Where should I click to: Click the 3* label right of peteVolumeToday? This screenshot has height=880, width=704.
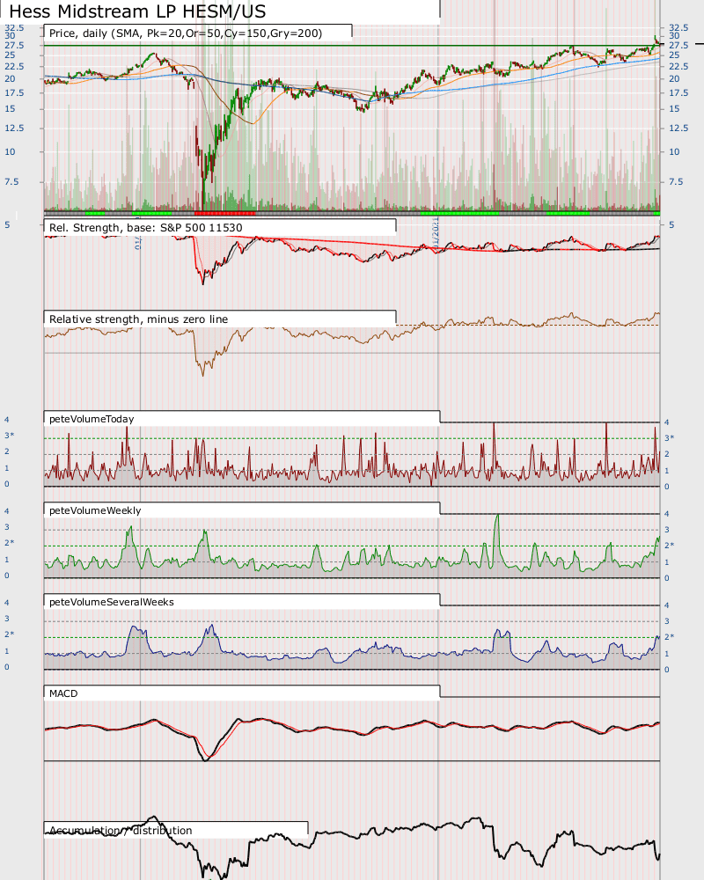[x=669, y=437]
